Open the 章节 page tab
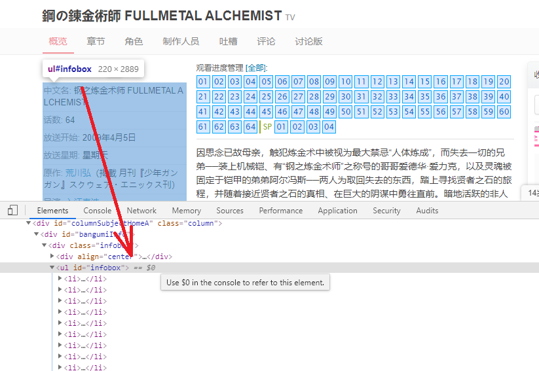This screenshot has height=371, width=539. [x=96, y=42]
